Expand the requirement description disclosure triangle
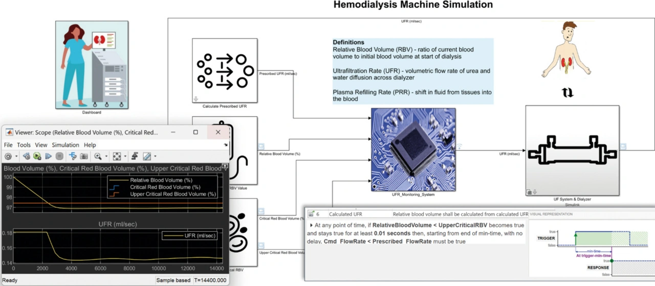The image size is (655, 286). [x=311, y=225]
